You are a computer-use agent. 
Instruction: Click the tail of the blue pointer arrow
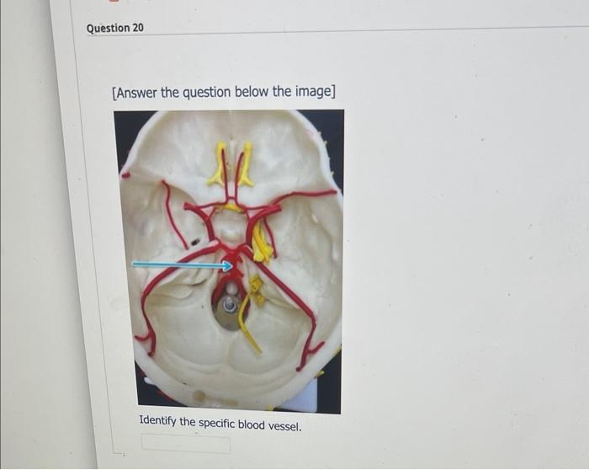coord(135,264)
